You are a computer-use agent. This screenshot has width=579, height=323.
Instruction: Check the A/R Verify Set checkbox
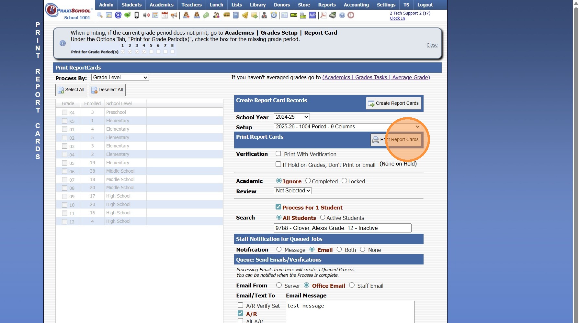[x=240, y=305]
